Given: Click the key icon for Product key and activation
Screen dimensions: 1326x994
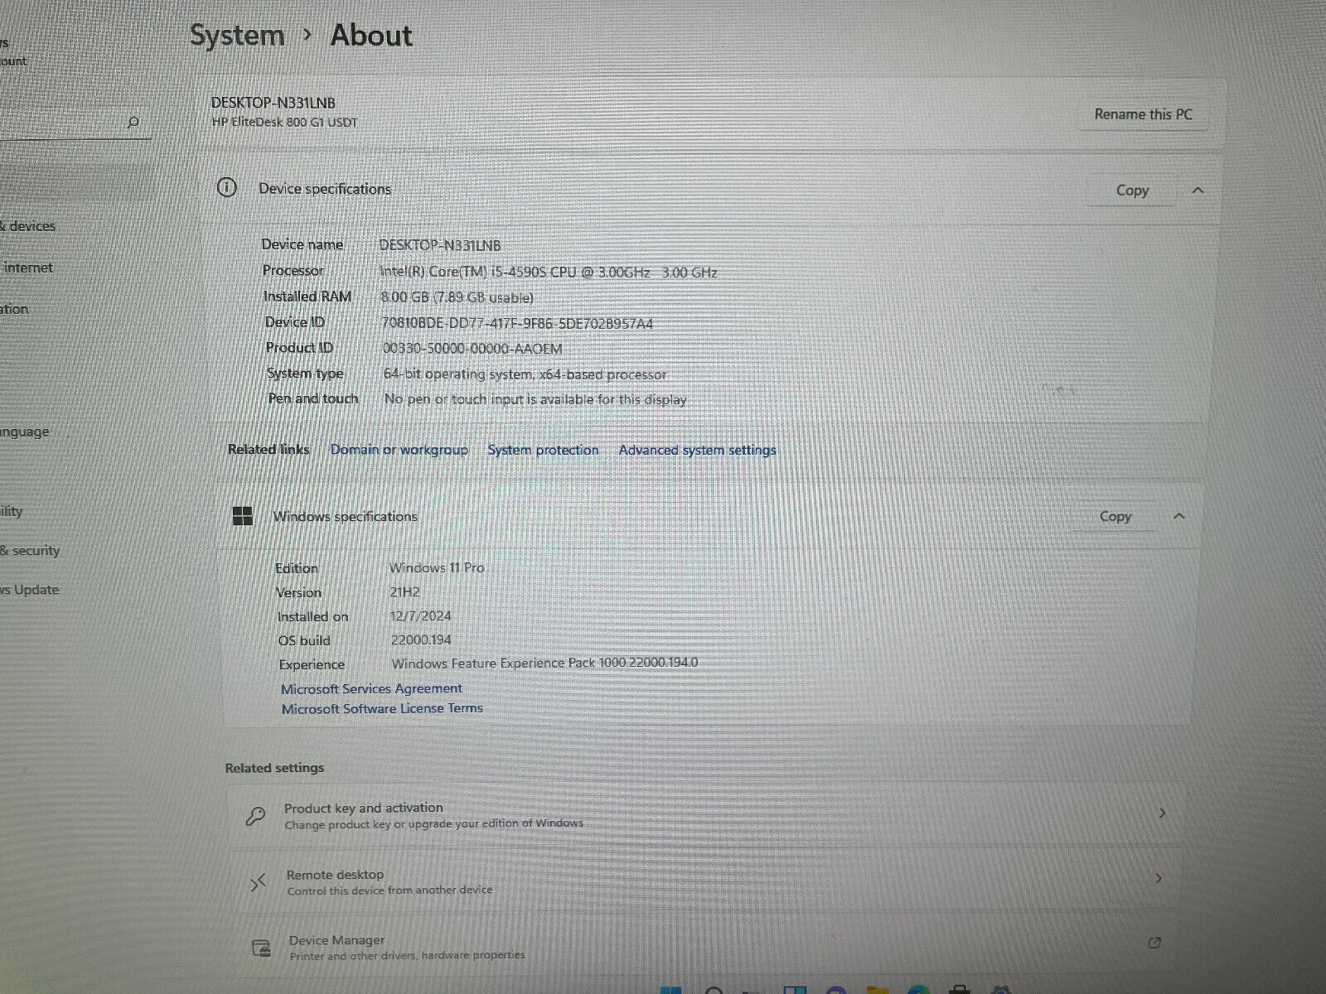Looking at the screenshot, I should (256, 816).
